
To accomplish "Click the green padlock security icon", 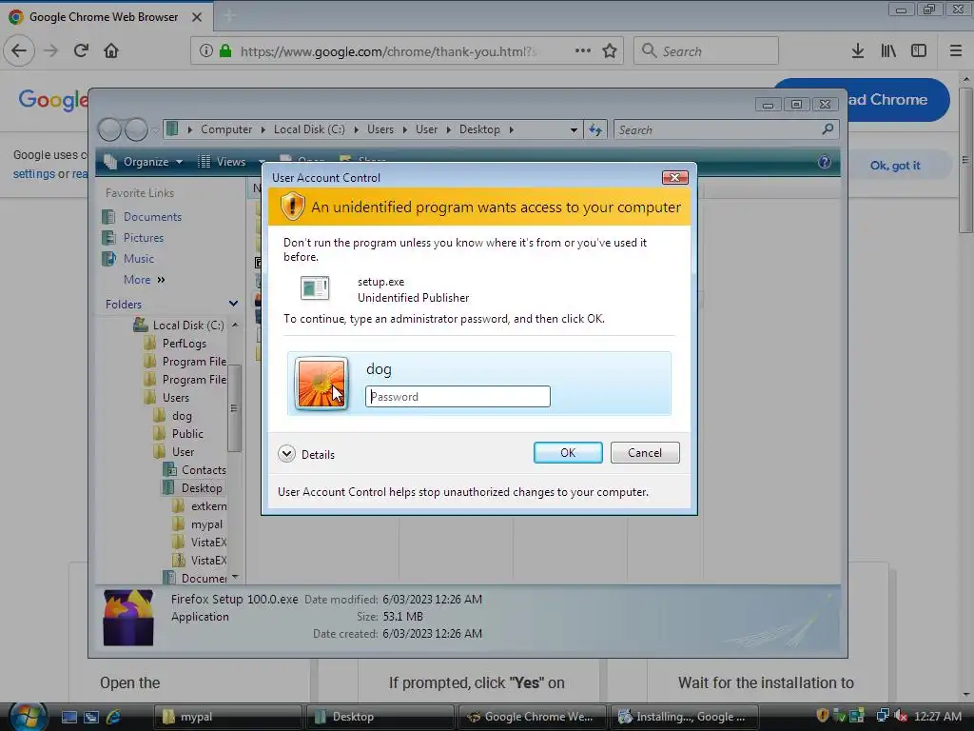I will pyautogui.click(x=225, y=50).
